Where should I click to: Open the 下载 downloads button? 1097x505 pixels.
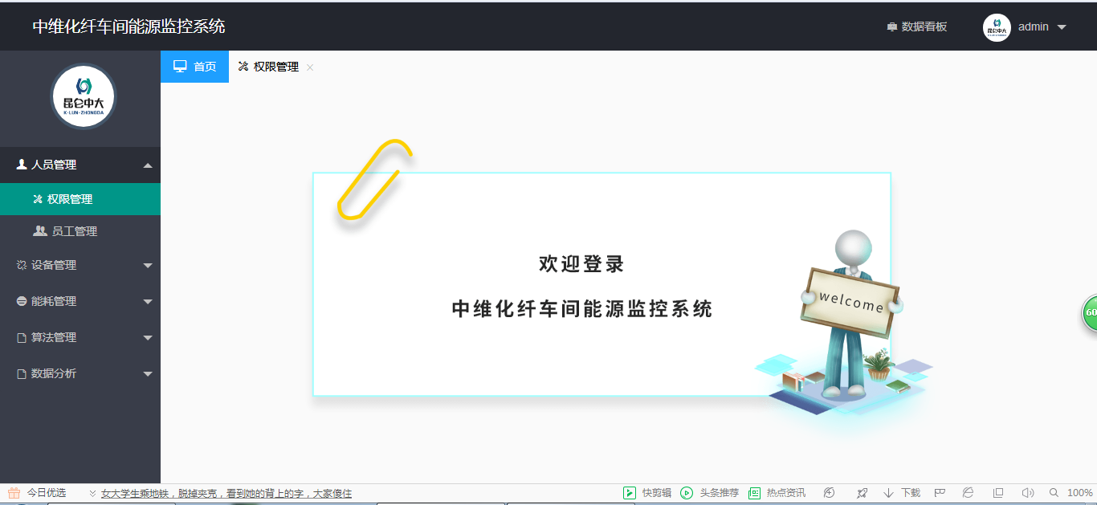(x=902, y=493)
